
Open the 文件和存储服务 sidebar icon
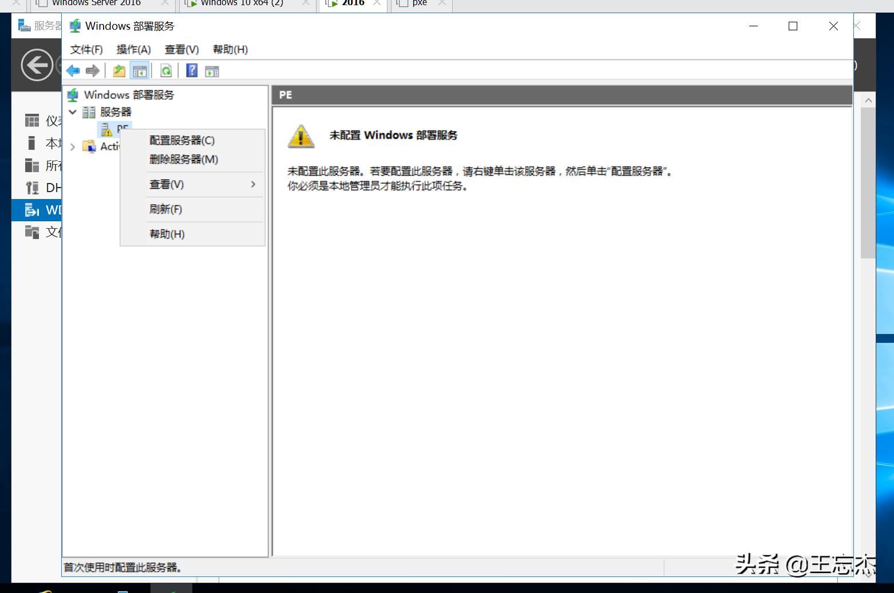click(31, 232)
